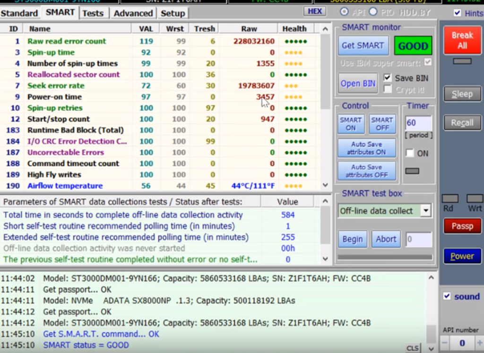Viewport: 484px width, 353px height.
Task: Click the ID column header
Action: click(13, 29)
